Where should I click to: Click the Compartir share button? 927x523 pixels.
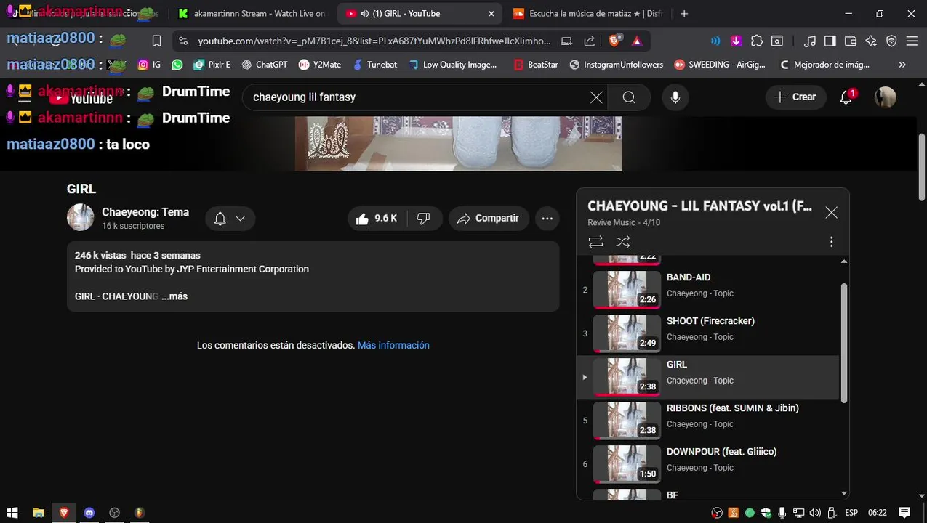(488, 219)
